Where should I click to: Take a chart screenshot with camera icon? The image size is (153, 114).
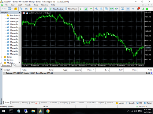pyautogui.click(x=122, y=9)
